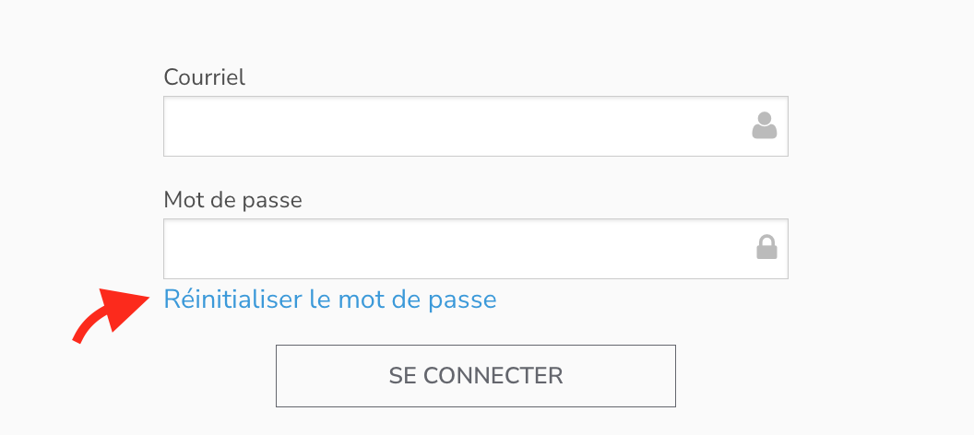Click the user silhouette icon in Courriel field
Image resolution: width=974 pixels, height=435 pixels.
[765, 125]
